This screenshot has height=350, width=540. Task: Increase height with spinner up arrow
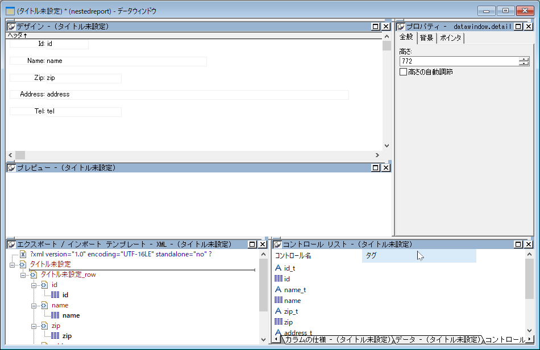524,59
